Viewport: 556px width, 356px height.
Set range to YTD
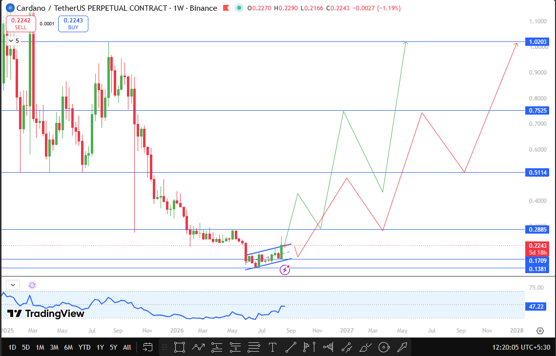[x=84, y=348]
